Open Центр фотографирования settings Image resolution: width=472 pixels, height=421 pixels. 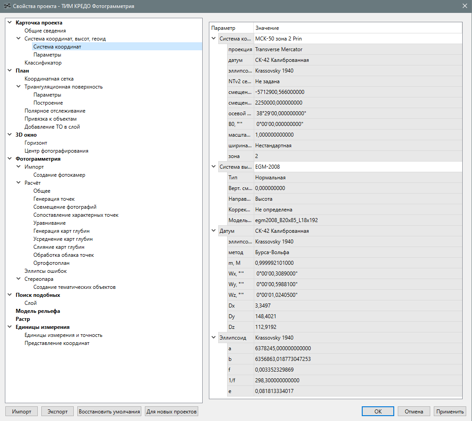tap(56, 151)
